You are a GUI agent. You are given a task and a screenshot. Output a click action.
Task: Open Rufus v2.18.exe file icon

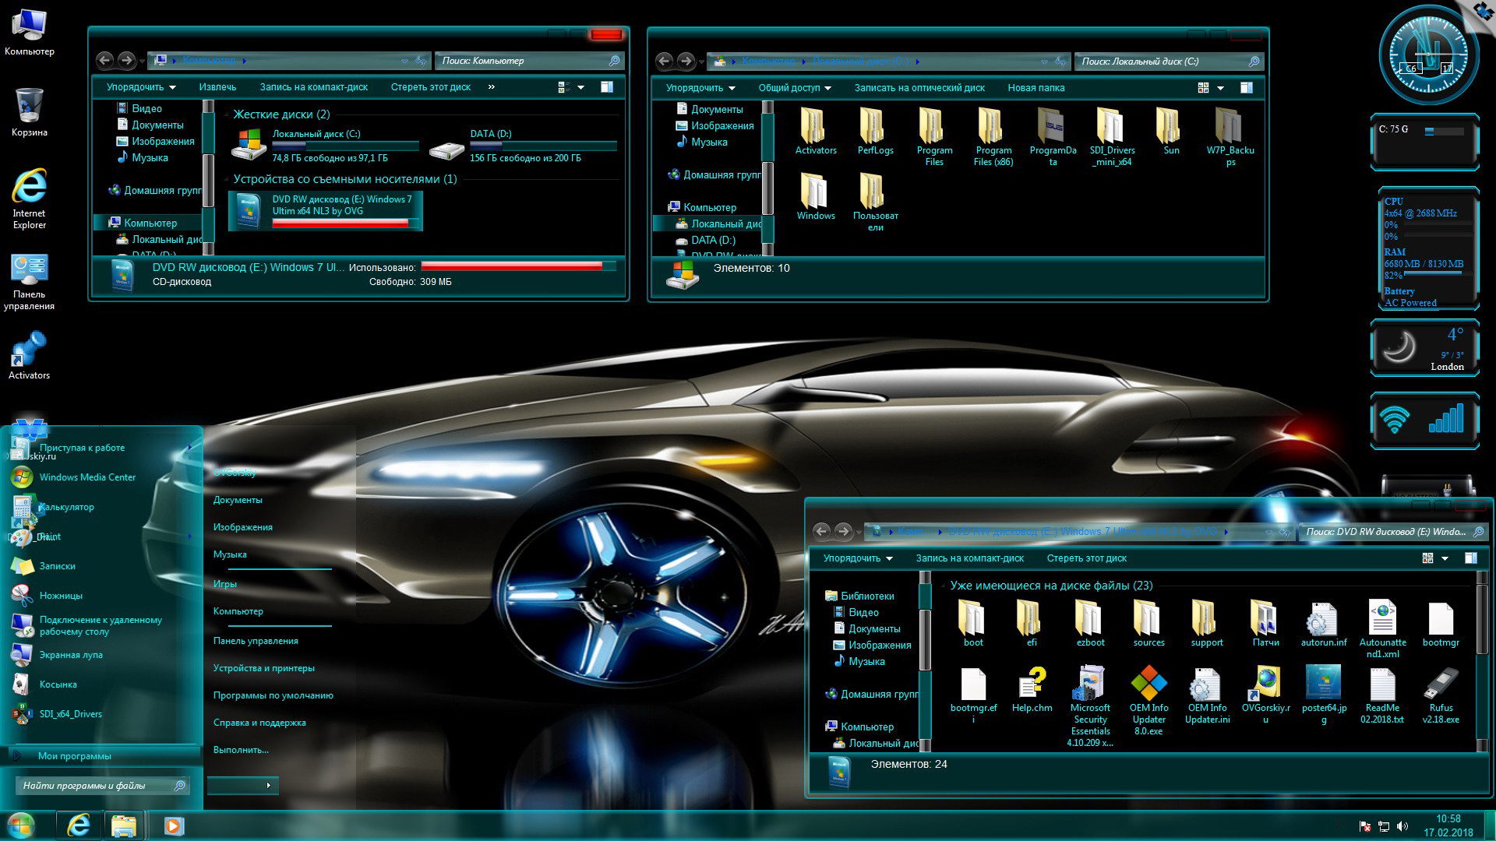pos(1441,685)
